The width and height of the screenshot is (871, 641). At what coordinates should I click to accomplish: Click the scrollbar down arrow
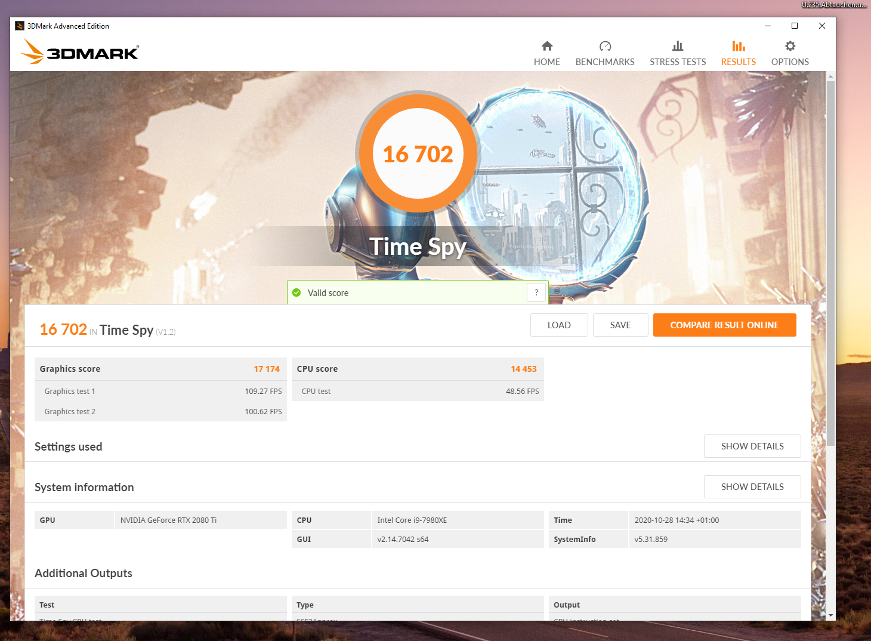click(830, 615)
